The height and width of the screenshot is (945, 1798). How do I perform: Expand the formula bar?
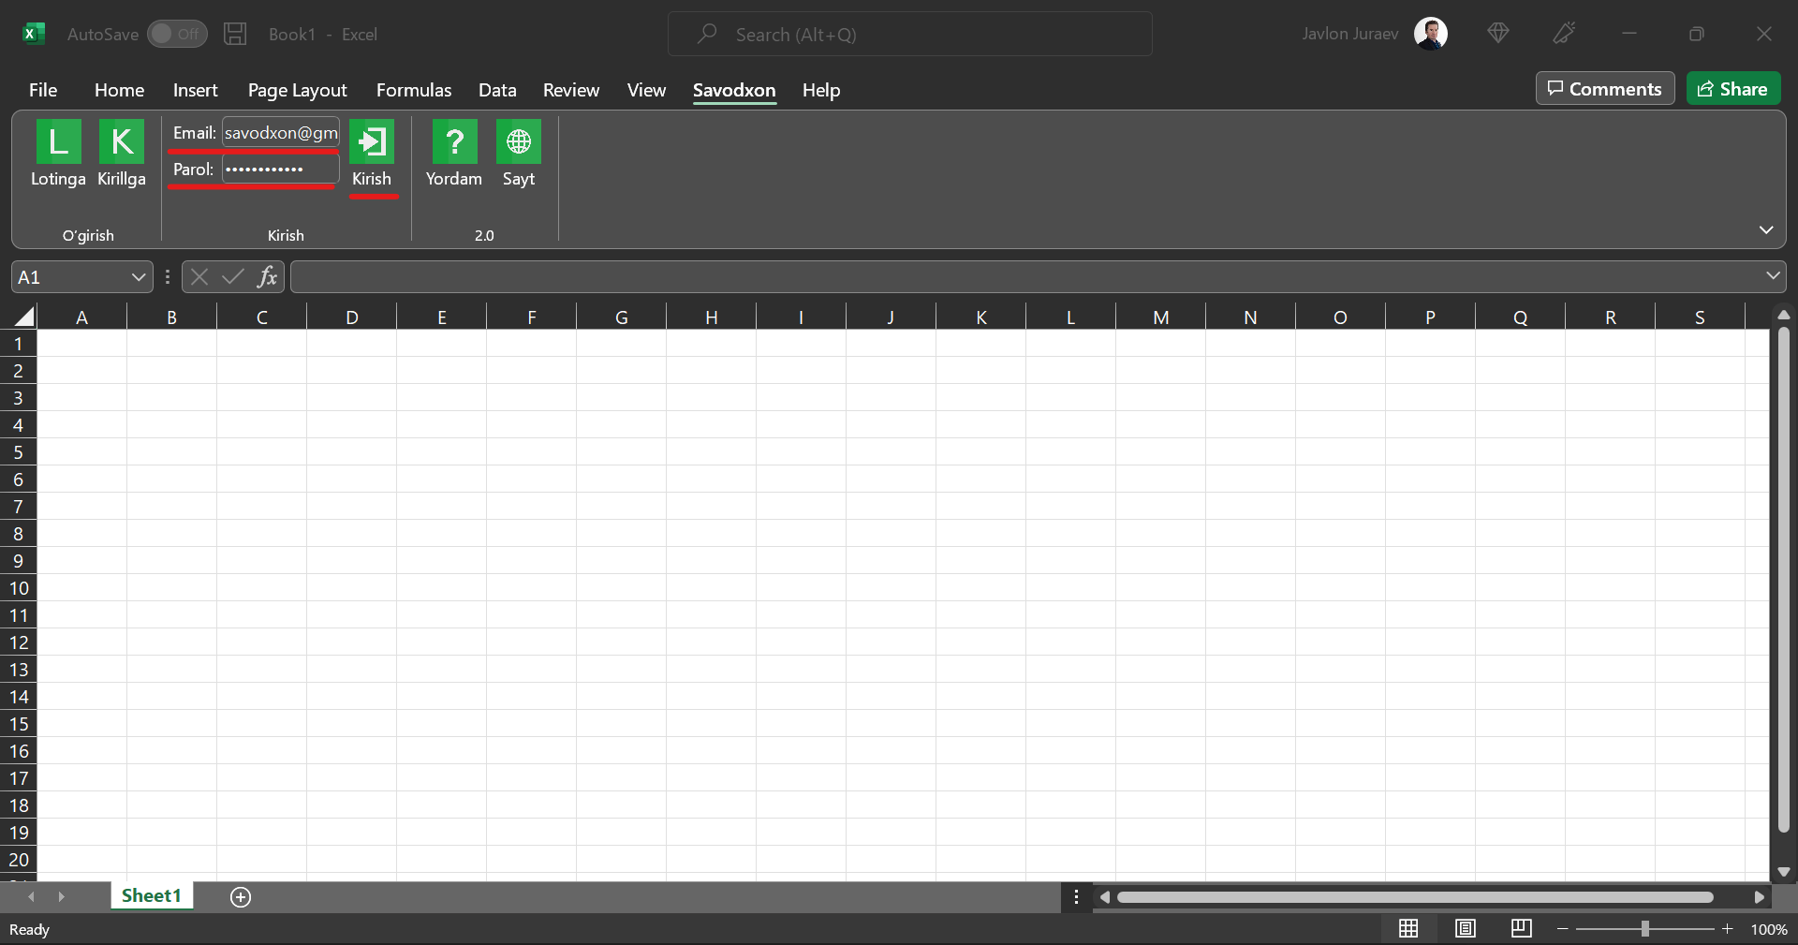[x=1772, y=276]
